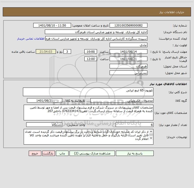The image size is (194, 188).
Task: Click response deadline time 10:00
Action: (90, 51)
